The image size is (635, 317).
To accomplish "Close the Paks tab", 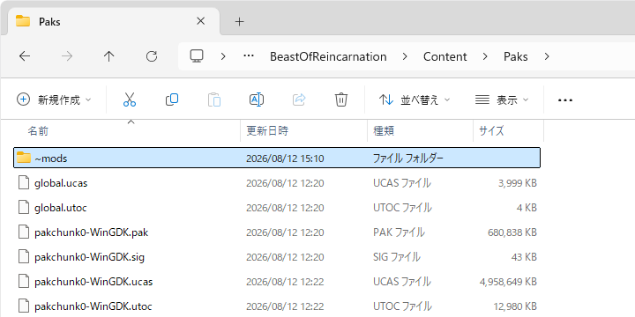I will (200, 21).
